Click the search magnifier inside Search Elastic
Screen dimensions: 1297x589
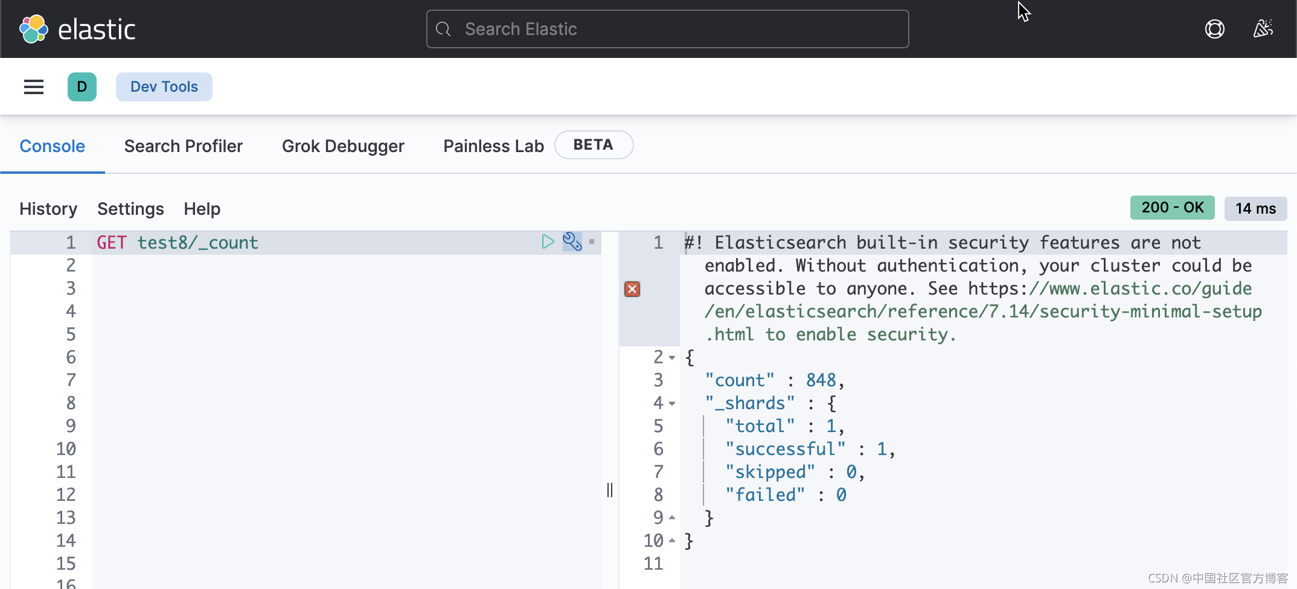443,28
